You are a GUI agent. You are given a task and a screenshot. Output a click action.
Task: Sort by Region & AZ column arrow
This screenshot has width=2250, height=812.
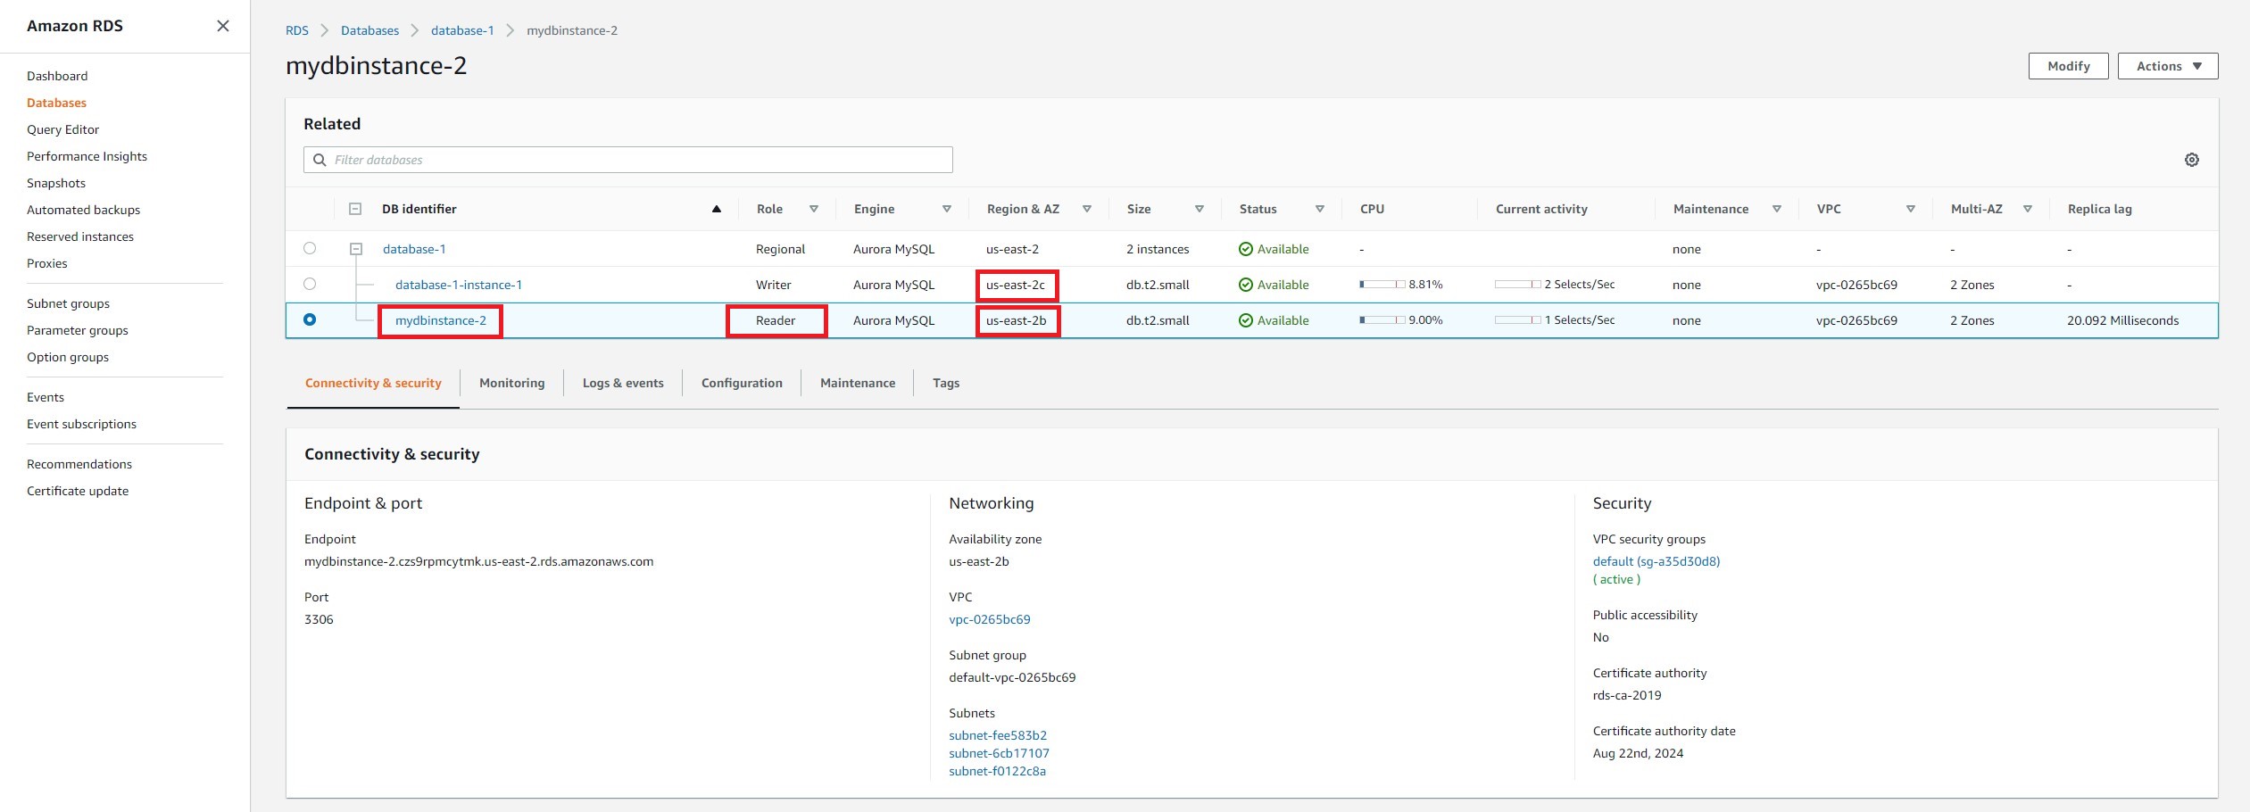coord(1087,209)
